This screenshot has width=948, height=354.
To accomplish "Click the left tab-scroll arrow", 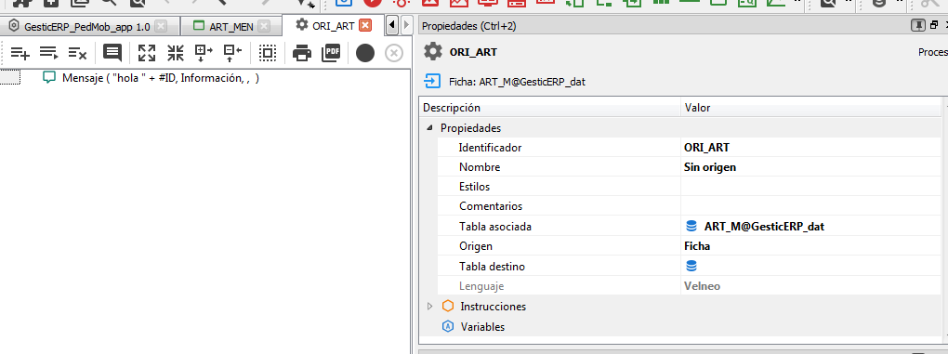I will 392,25.
